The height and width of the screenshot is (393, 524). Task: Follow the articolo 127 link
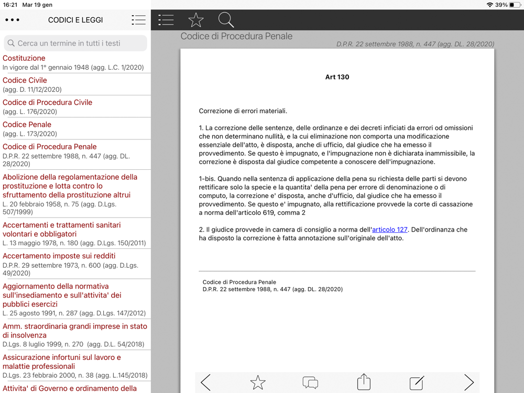(x=389, y=230)
